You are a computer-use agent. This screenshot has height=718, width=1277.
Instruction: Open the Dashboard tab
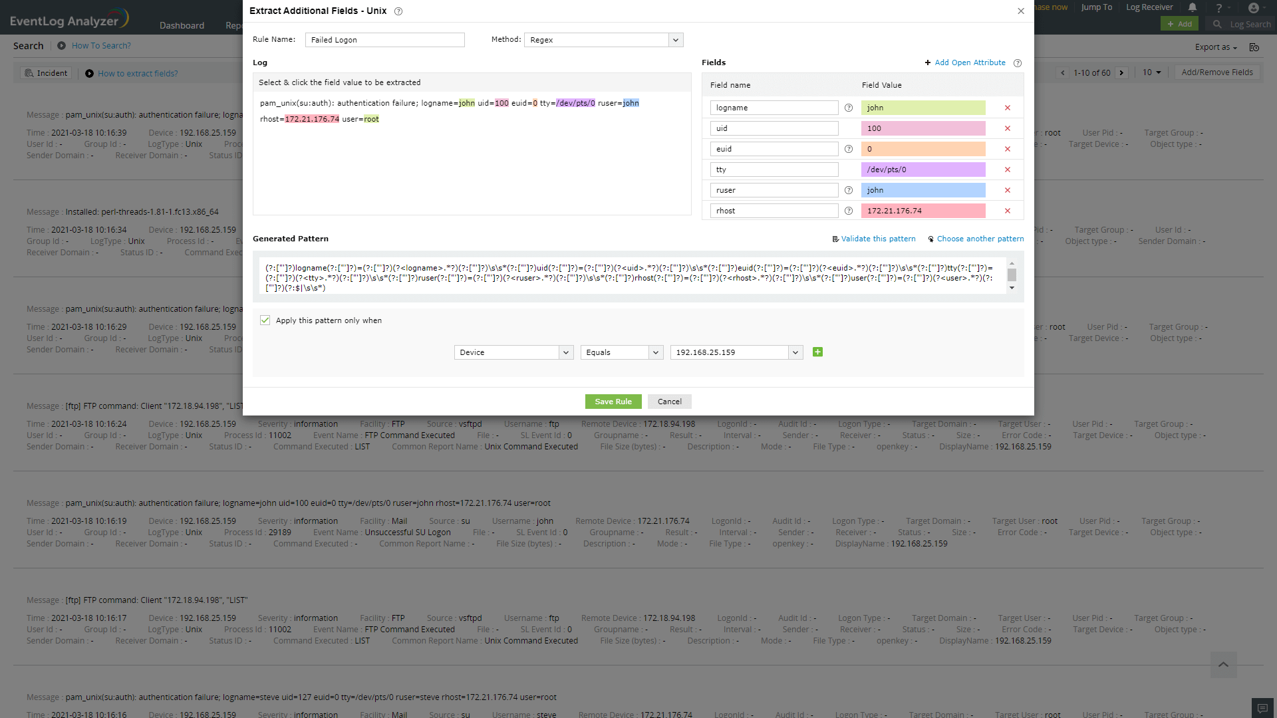tap(182, 25)
